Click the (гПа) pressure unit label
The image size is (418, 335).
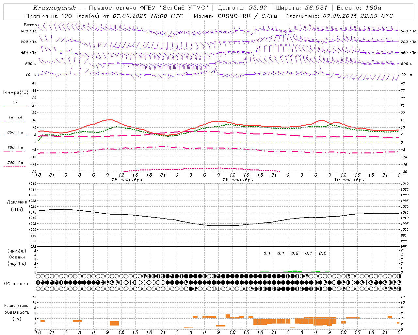click(x=17, y=210)
